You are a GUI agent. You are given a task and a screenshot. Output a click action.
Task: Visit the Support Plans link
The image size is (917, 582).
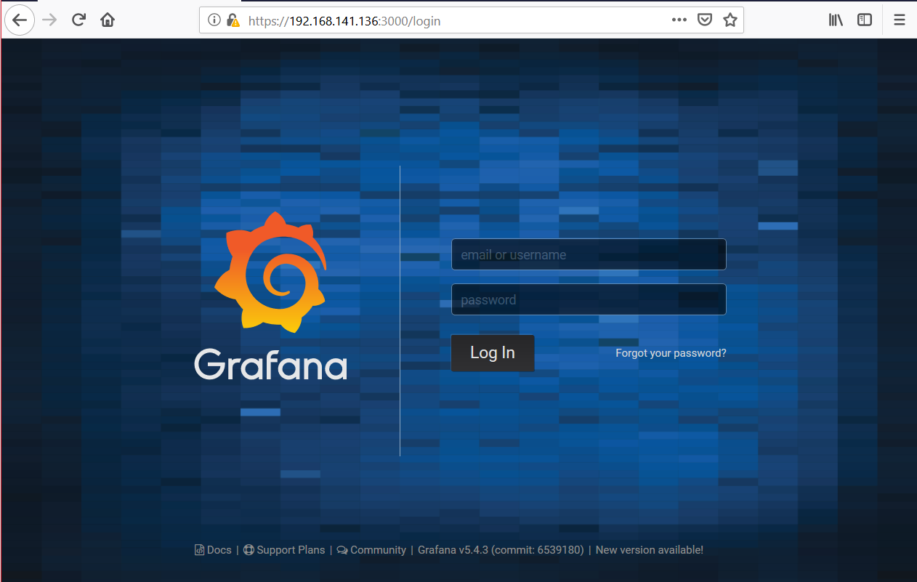290,550
